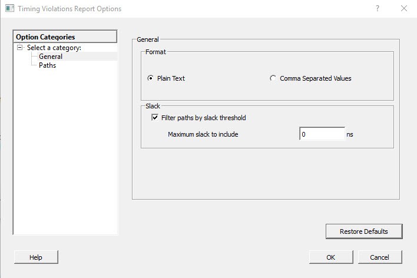Click the Format group box label

155,52
